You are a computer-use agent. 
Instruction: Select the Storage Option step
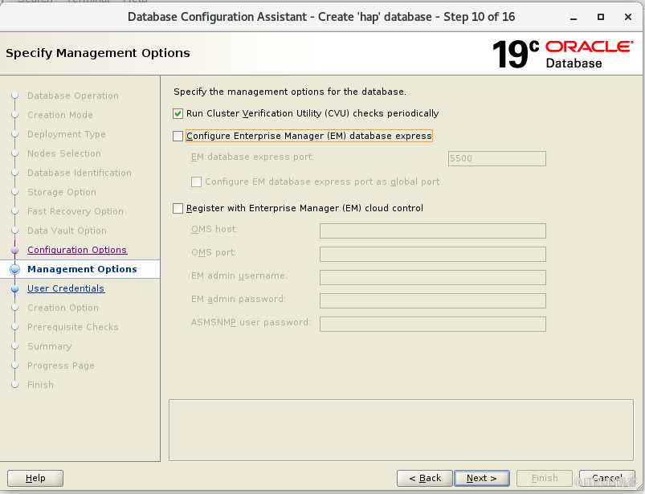point(62,192)
